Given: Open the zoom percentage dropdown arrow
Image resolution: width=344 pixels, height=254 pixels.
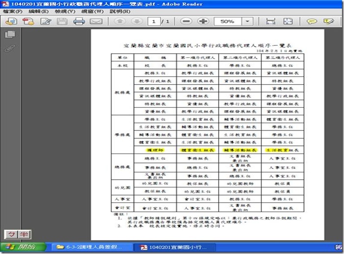Looking at the screenshot, I should pyautogui.click(x=248, y=22).
